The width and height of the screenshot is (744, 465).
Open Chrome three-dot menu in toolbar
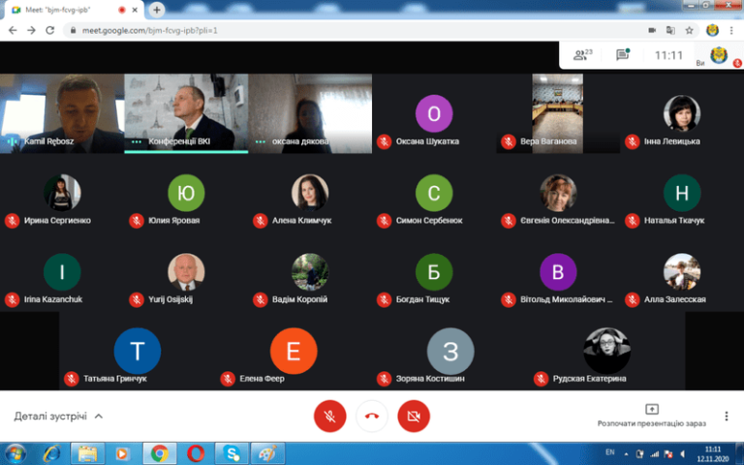pos(732,30)
